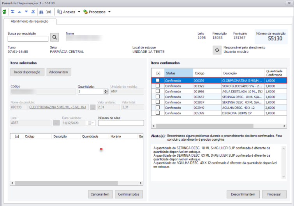Click Quantidade Confirmada column header
The image size is (294, 206).
[275, 73]
